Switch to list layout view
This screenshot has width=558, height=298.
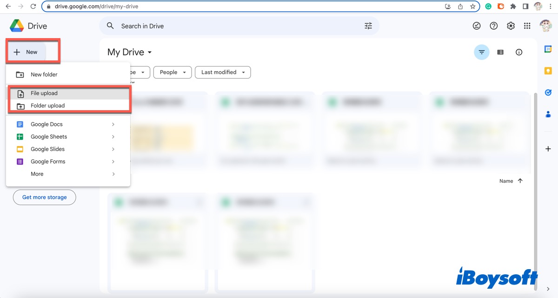point(500,53)
